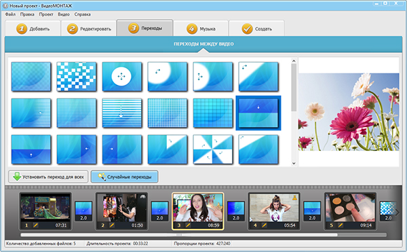Select the fade checkerboard transition thumbnail

(31, 77)
